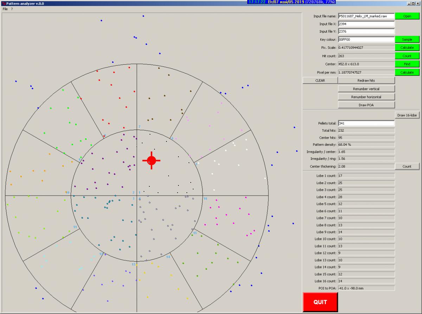422x314 pixels.
Task: Focus the Pellets total input field
Action: coord(366,123)
